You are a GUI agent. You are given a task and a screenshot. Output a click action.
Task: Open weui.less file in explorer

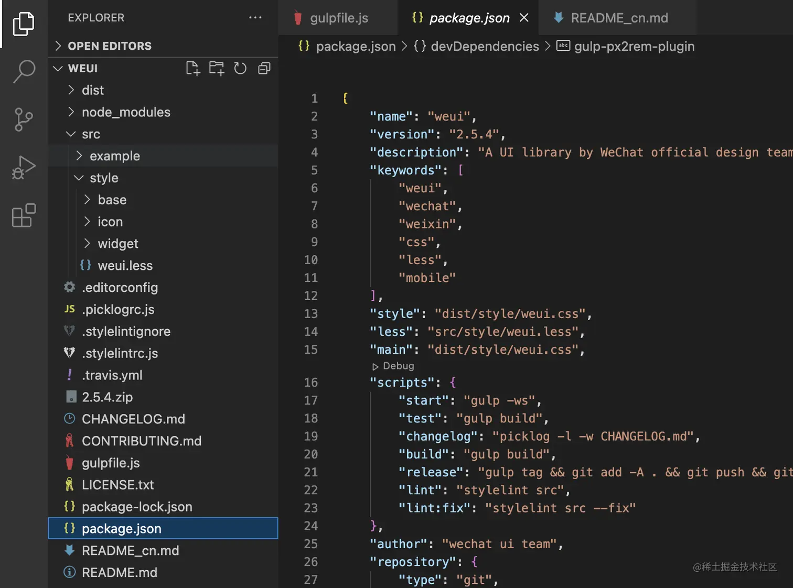click(125, 266)
